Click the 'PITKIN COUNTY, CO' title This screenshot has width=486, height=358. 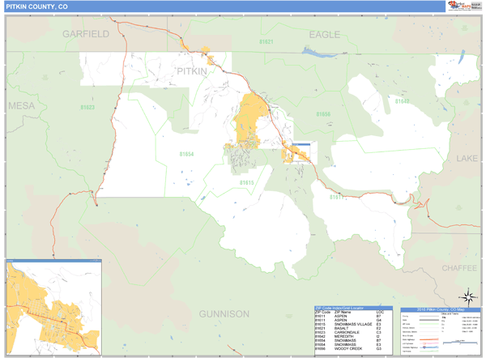pos(36,6)
